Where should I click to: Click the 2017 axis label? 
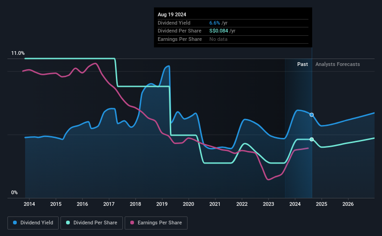click(x=109, y=204)
